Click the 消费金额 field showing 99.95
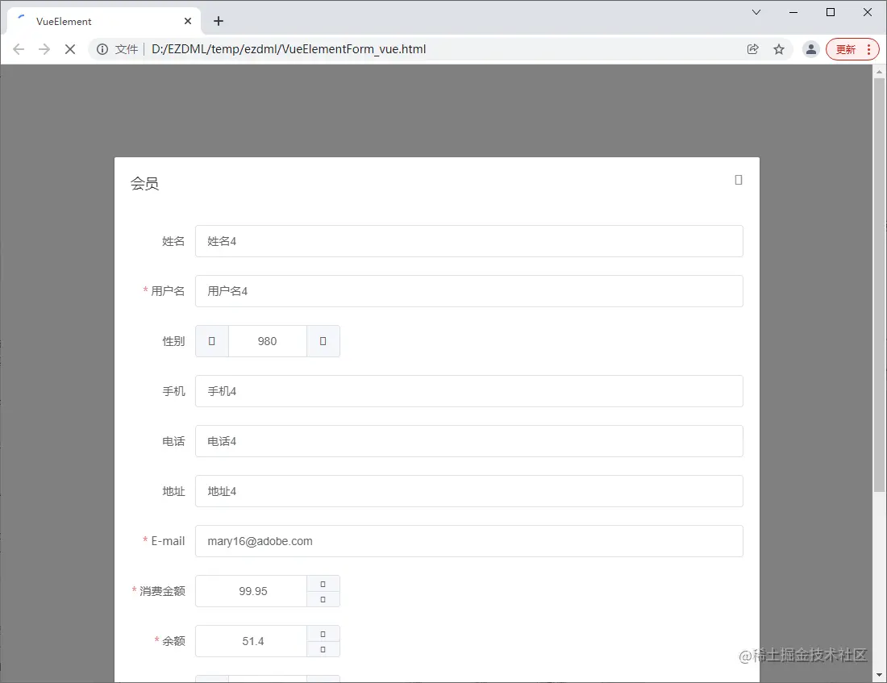Screen dimensions: 887x683 tap(252, 591)
